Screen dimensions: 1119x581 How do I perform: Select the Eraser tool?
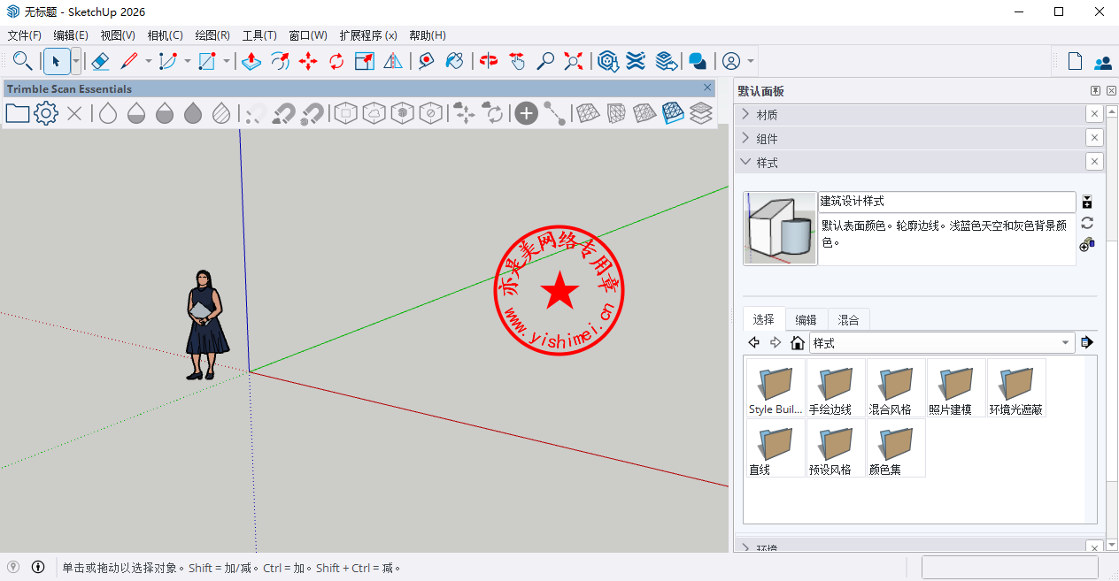100,61
